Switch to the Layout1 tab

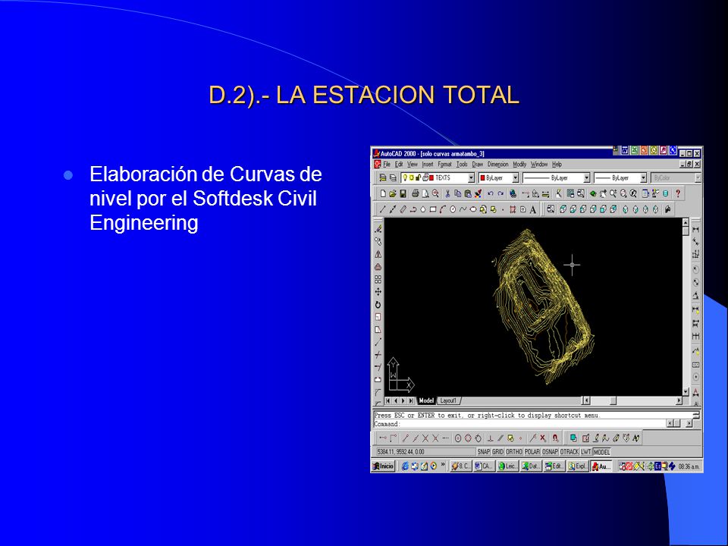(x=448, y=400)
